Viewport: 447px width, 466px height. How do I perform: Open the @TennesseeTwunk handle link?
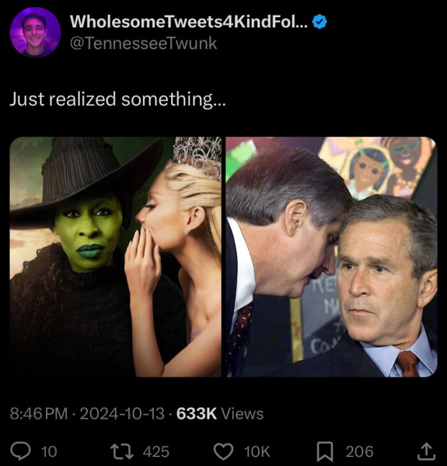[x=143, y=43]
